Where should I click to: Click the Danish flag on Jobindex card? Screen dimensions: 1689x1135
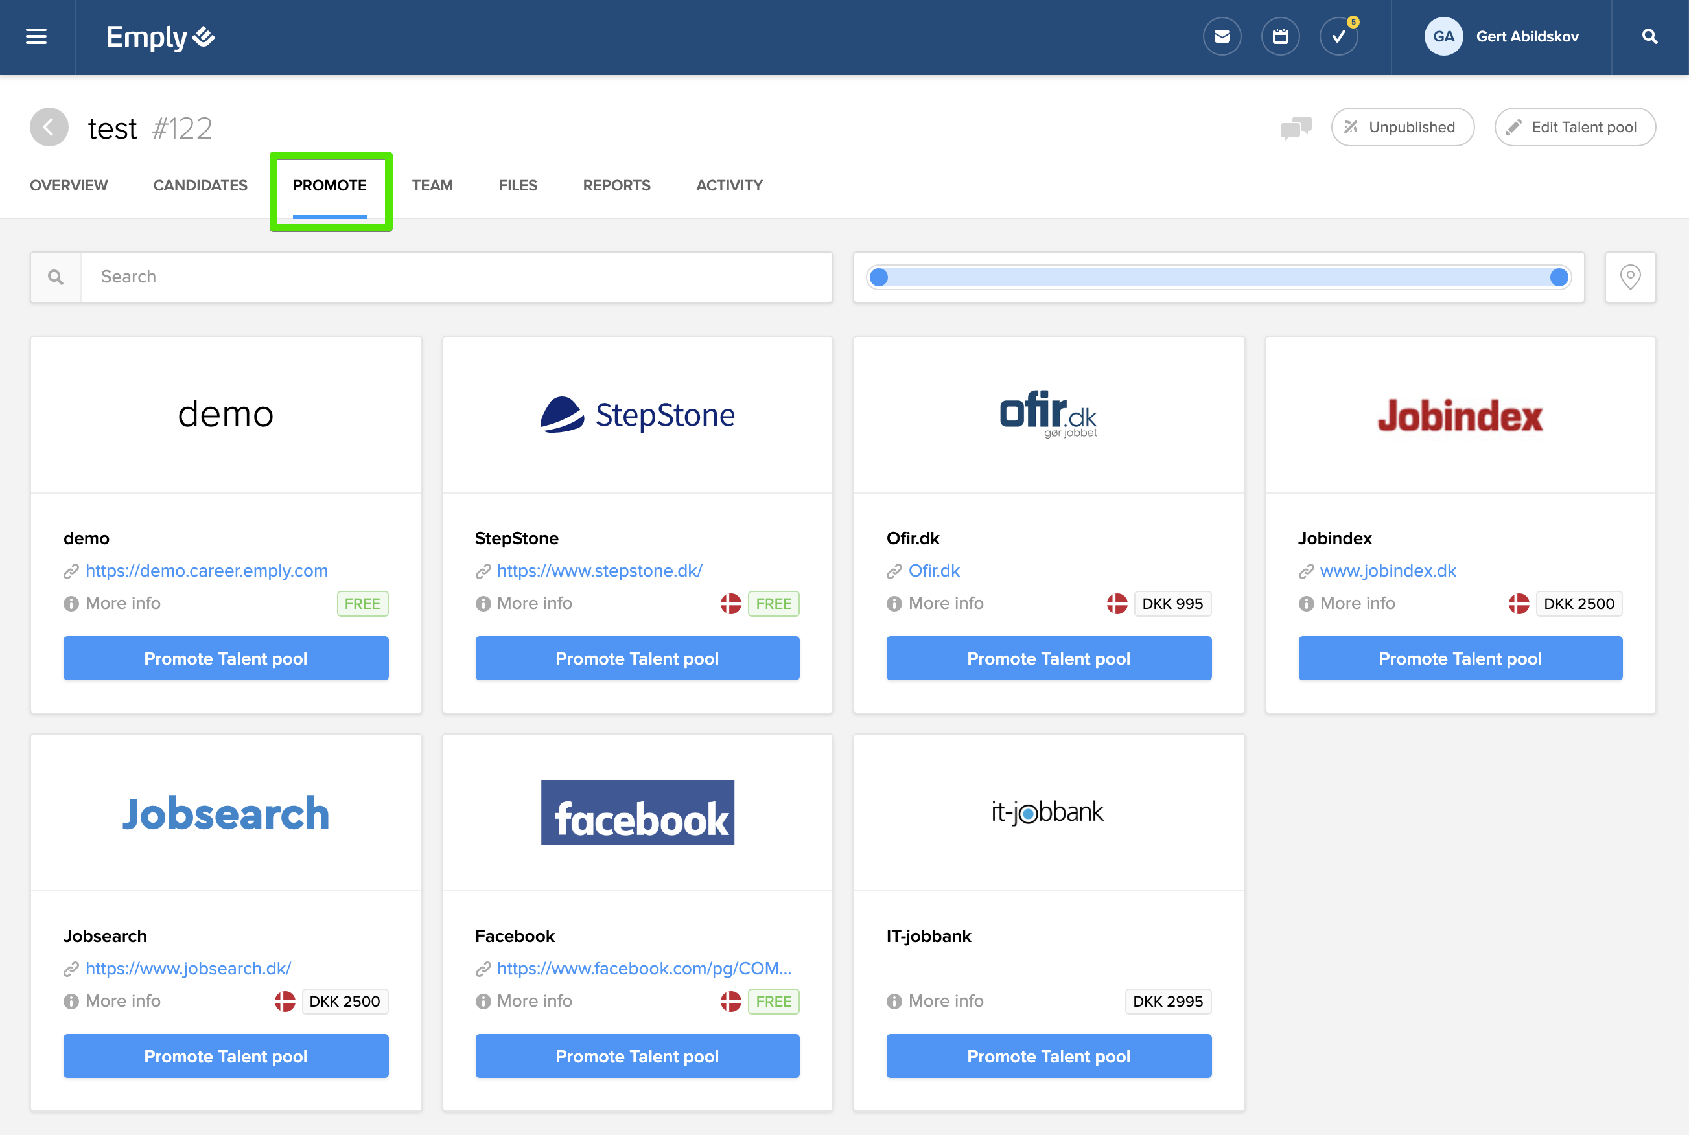click(x=1518, y=604)
